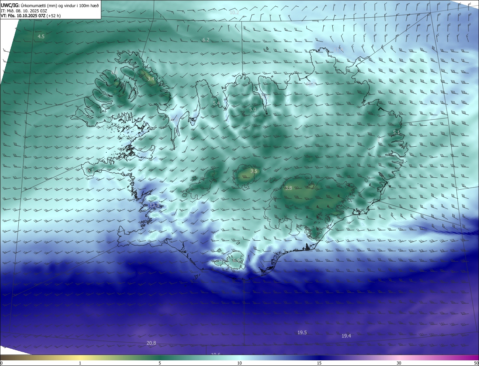Click the 5.1 value label on the map
Screen dimensions: 479x366
pyautogui.click(x=396, y=132)
